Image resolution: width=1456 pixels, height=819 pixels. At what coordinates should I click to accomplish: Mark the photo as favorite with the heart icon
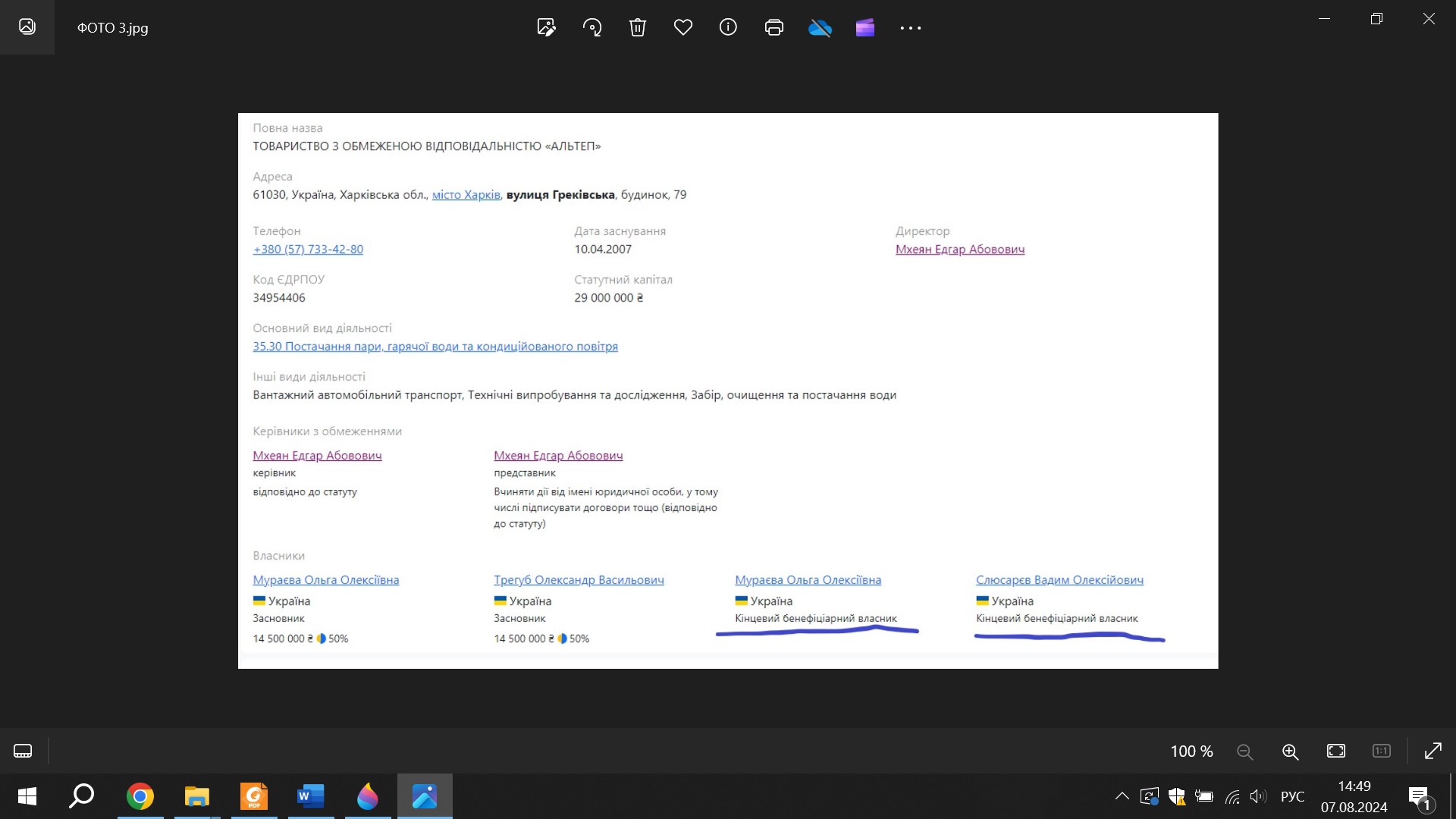click(683, 28)
